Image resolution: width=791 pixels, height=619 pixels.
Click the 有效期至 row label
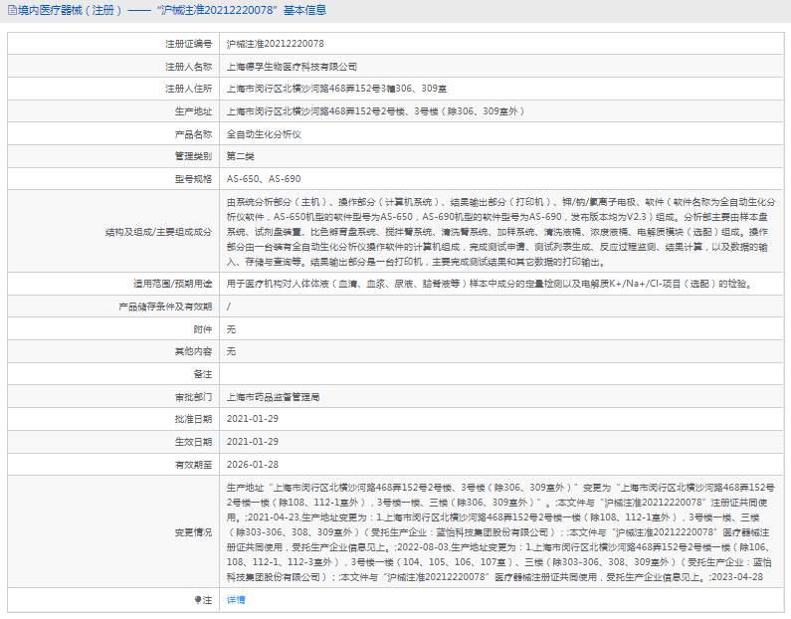[194, 465]
